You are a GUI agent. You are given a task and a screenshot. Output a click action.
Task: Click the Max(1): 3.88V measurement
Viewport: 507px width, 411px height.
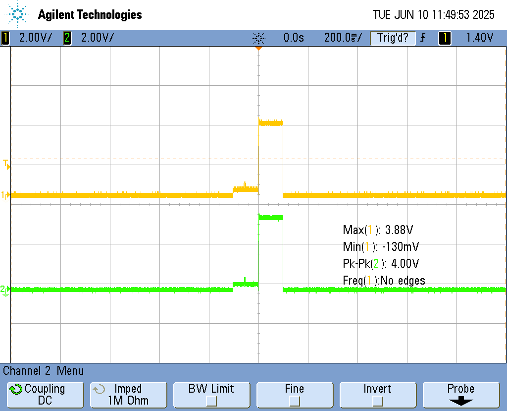point(378,230)
